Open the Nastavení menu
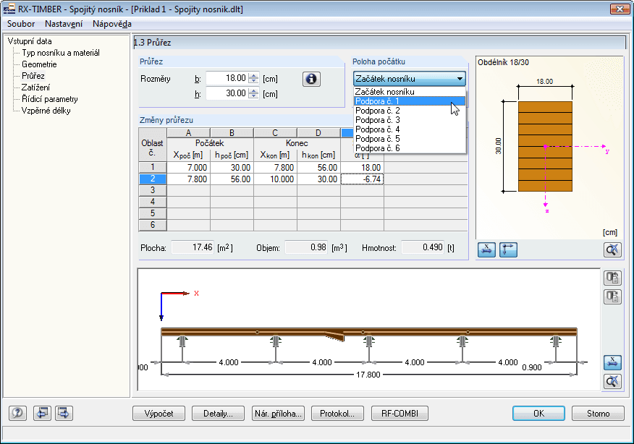Image resolution: width=634 pixels, height=444 pixels. [64, 24]
